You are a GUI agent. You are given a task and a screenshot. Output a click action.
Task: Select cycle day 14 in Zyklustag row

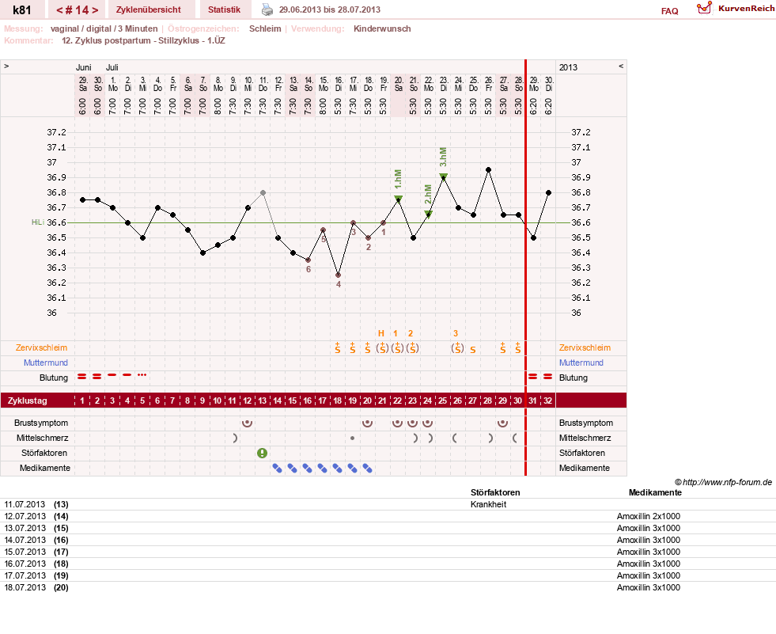click(277, 401)
